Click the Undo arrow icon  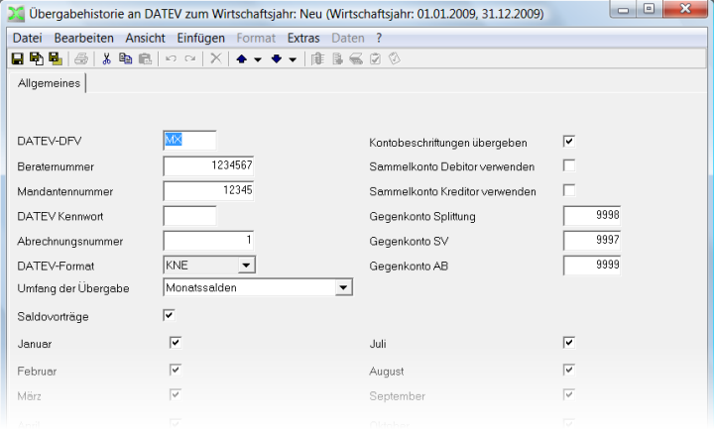[x=171, y=58]
